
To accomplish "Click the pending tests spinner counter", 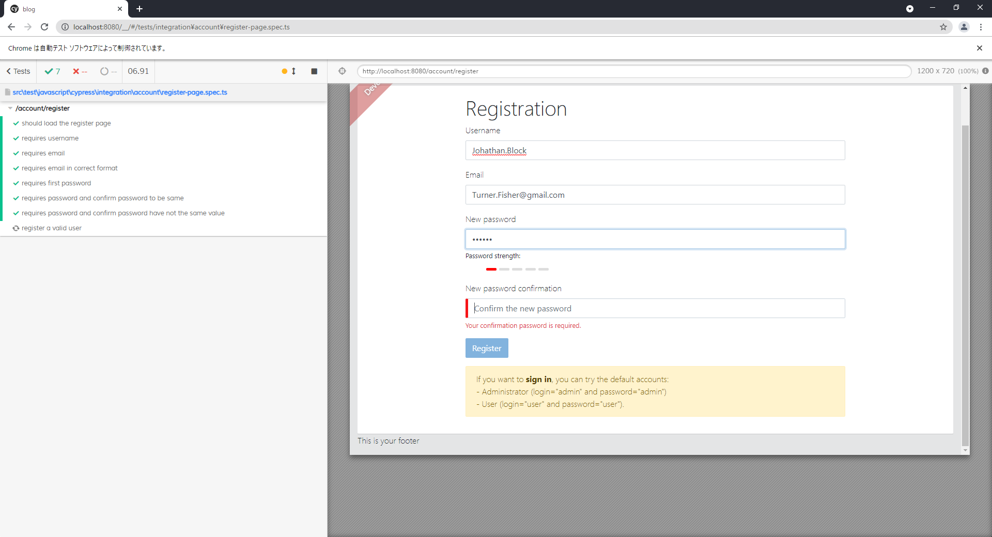I will (x=109, y=71).
